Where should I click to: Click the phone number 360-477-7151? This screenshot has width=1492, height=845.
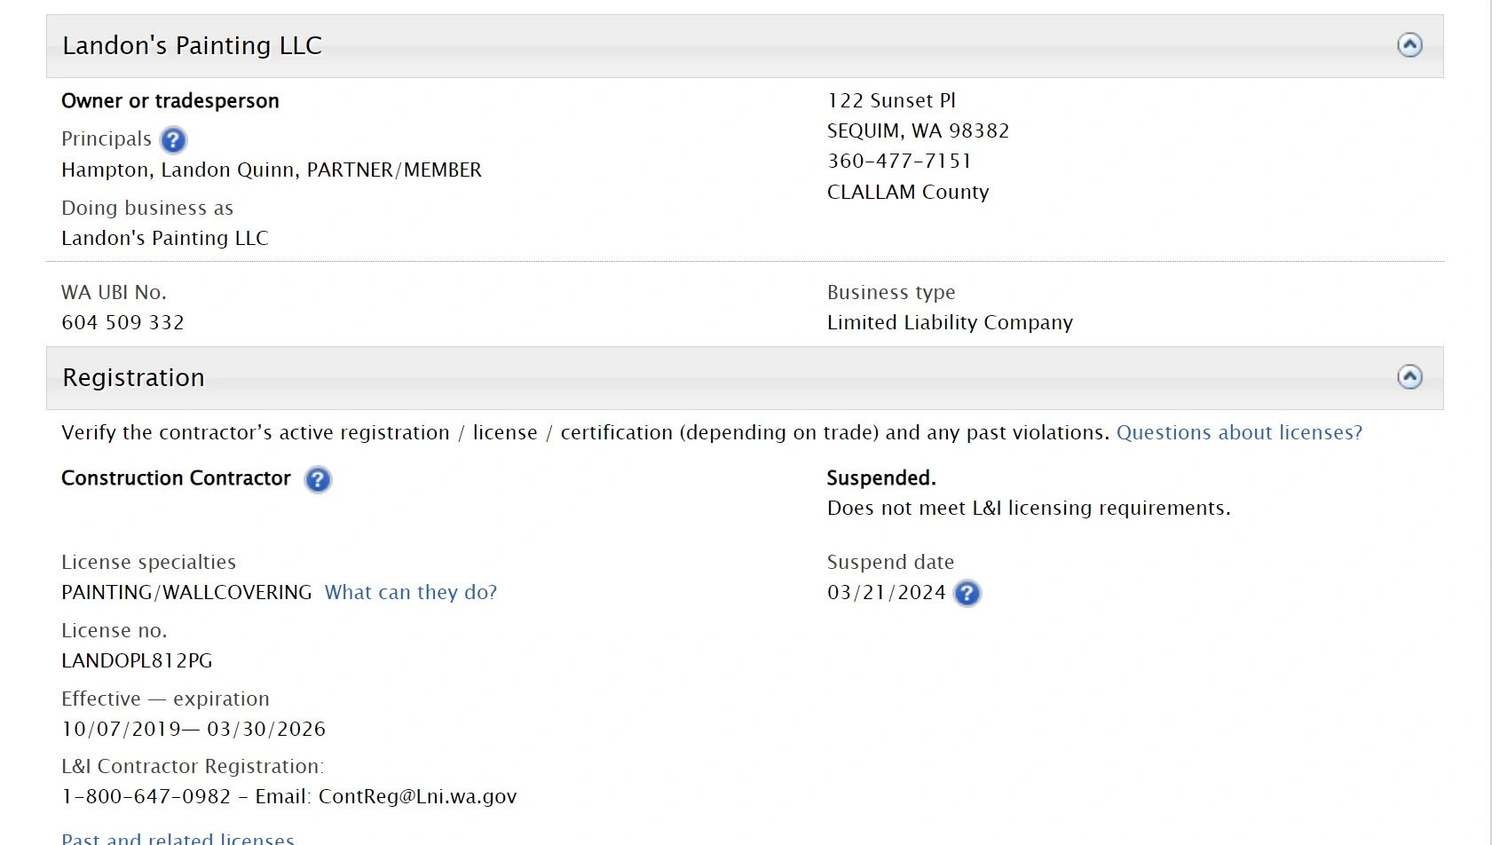(899, 161)
